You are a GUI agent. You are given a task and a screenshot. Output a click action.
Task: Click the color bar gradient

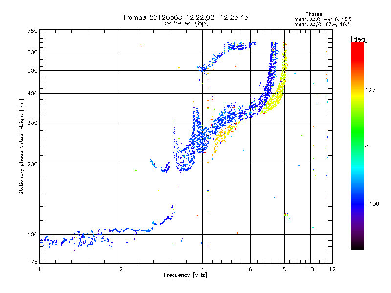[358, 146]
